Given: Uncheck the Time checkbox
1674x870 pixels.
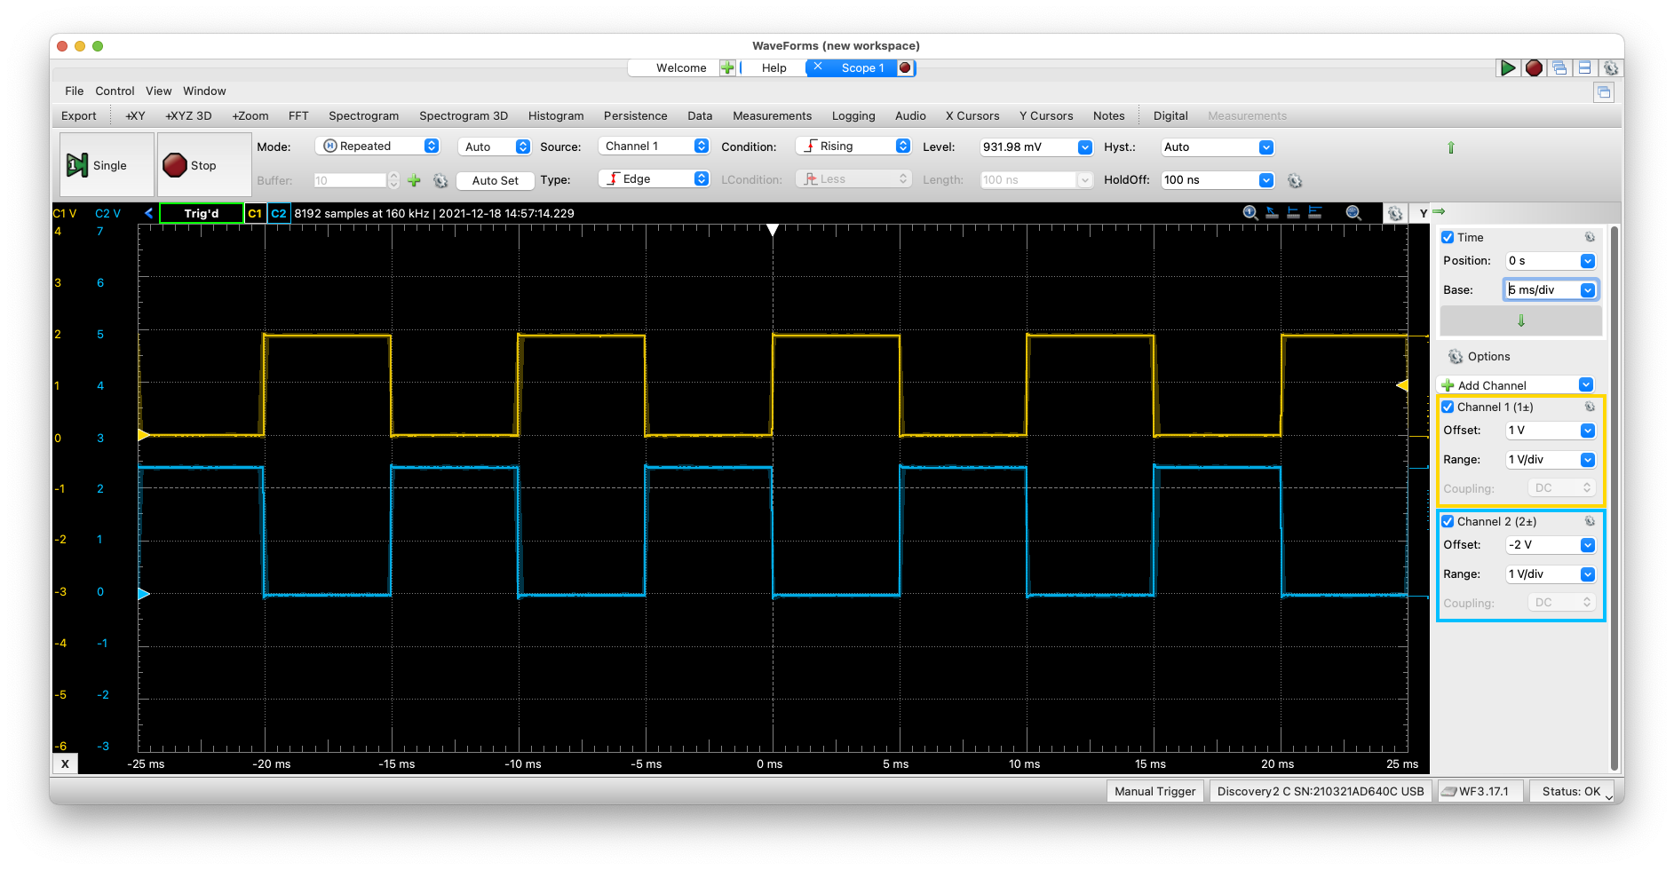Looking at the screenshot, I should point(1448,237).
